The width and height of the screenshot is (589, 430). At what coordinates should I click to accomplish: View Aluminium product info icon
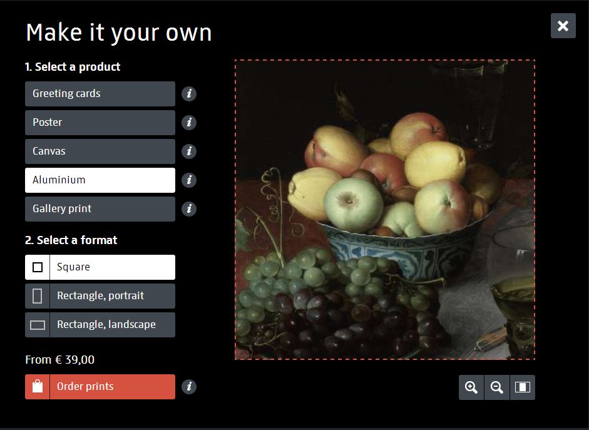189,180
